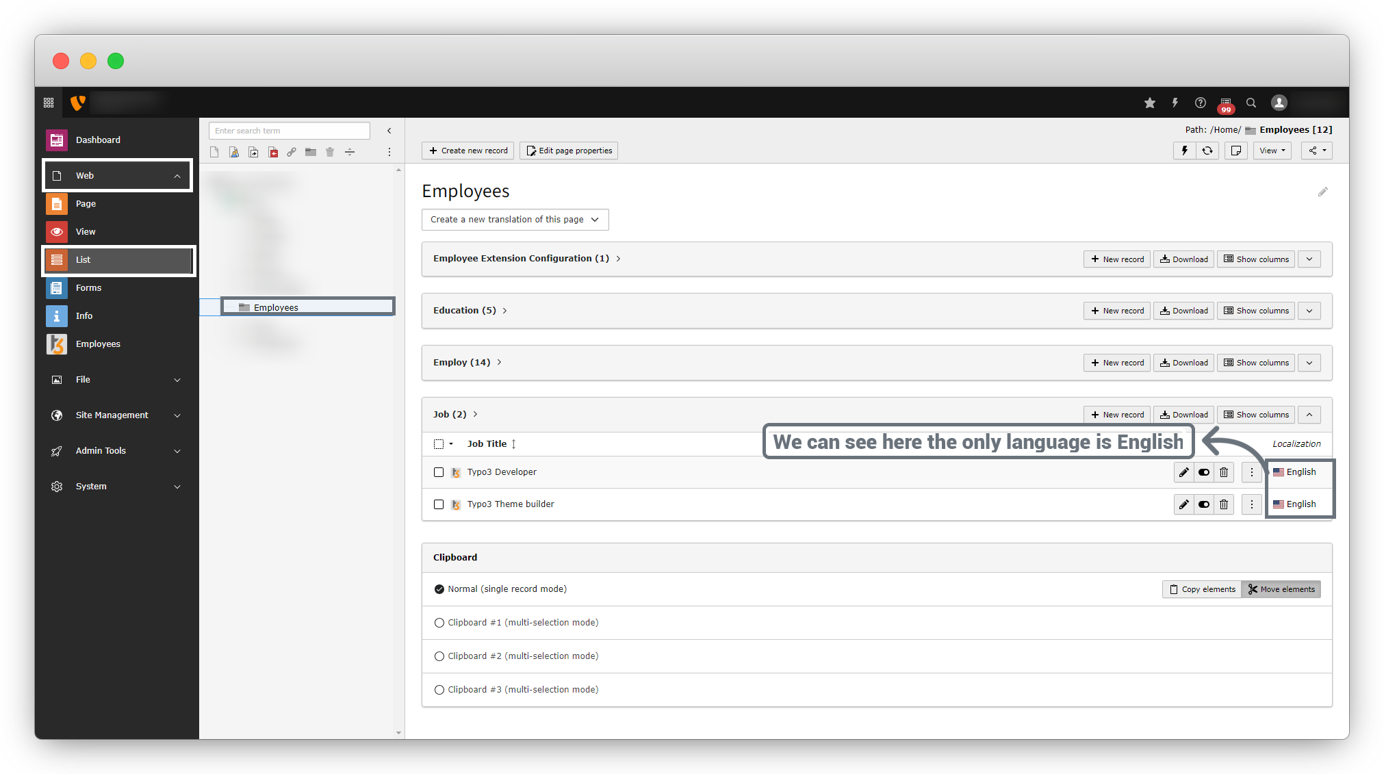Delete the Typo3 Theme builder record
Viewport: 1384px width, 774px height.
click(x=1224, y=504)
